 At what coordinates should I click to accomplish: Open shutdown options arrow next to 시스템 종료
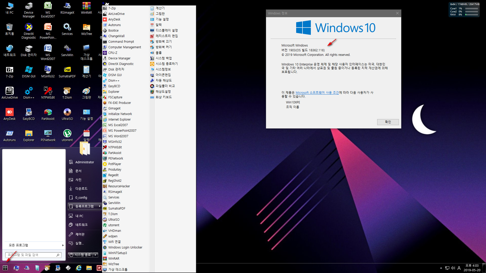pyautogui.click(x=95, y=255)
